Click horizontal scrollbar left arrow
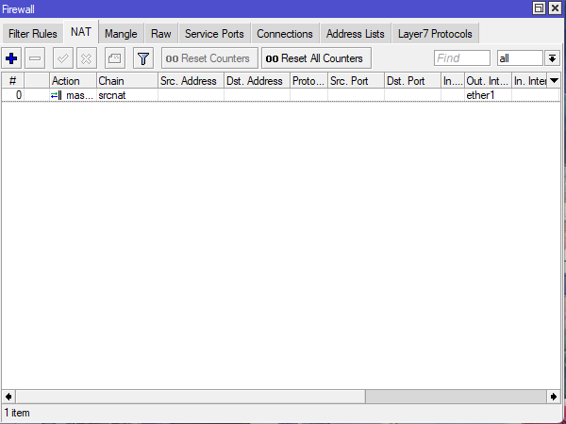566x424 pixels. tap(8, 397)
